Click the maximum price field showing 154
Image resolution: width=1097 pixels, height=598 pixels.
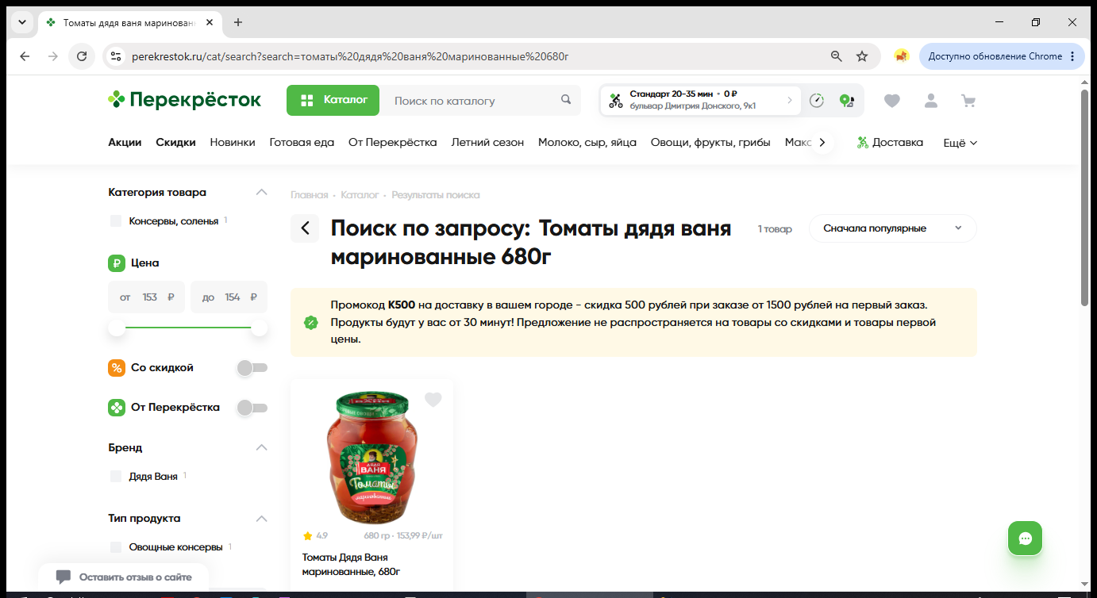point(229,297)
